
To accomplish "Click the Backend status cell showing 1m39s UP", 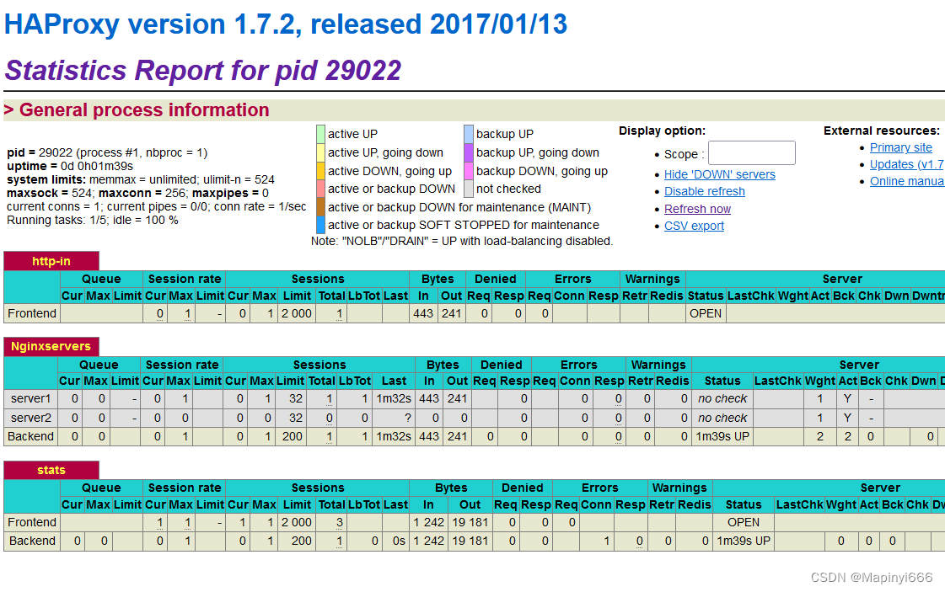I will (x=722, y=436).
